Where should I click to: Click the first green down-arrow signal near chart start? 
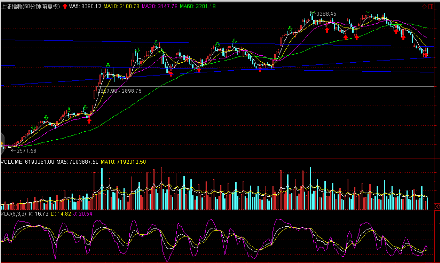click(33, 127)
